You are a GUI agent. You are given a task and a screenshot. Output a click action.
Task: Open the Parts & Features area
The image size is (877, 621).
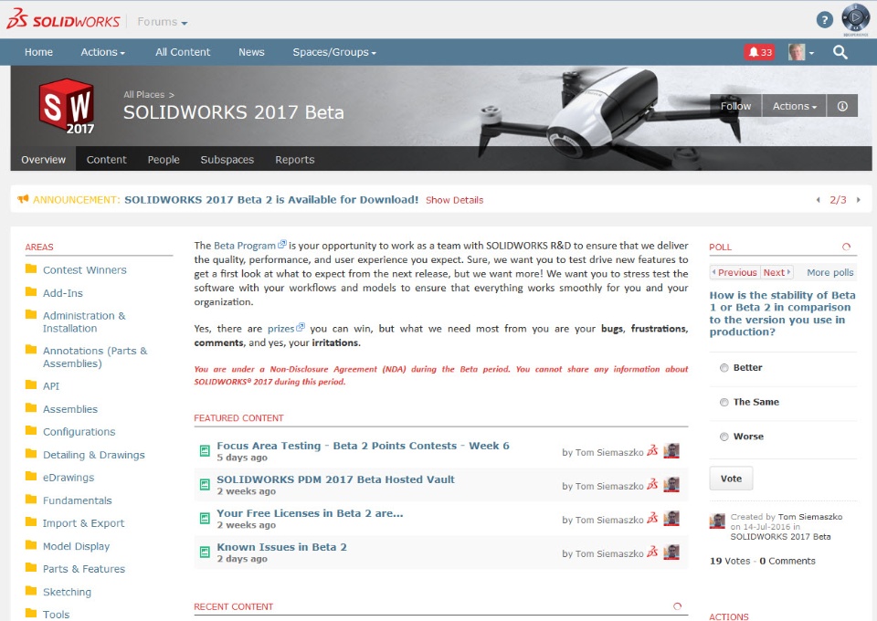point(84,568)
